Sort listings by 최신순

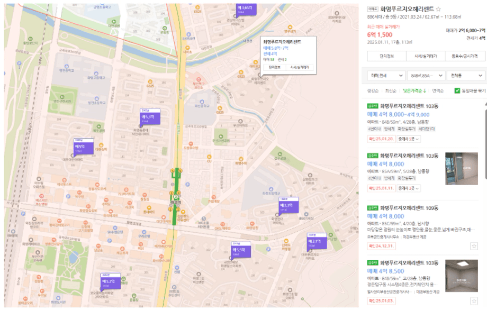(391, 91)
